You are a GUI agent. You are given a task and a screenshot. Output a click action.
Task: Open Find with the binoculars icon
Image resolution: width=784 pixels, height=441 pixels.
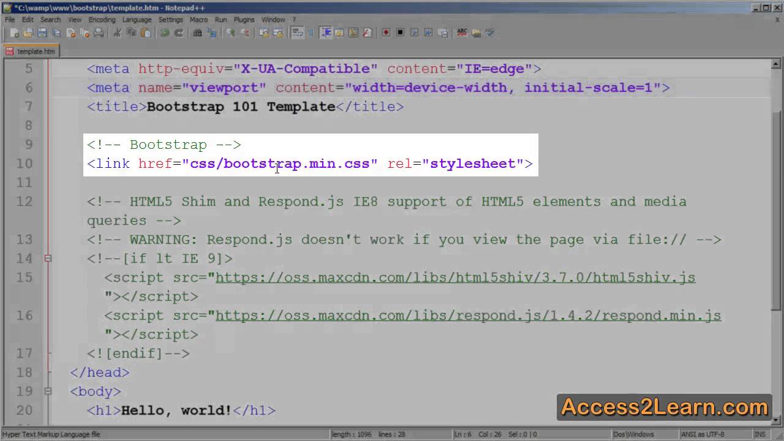click(197, 32)
